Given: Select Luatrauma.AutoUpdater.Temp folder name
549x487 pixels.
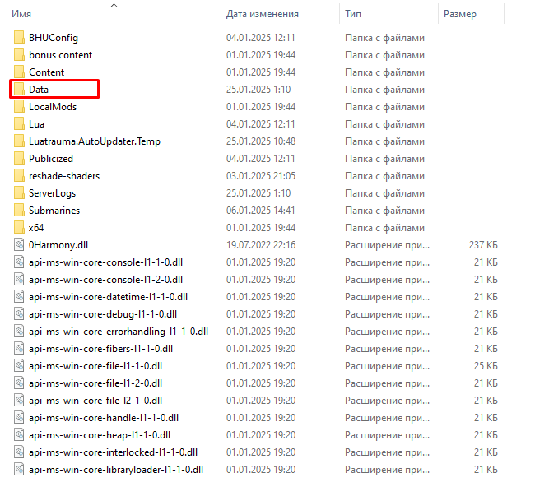Looking at the screenshot, I should [x=94, y=141].
